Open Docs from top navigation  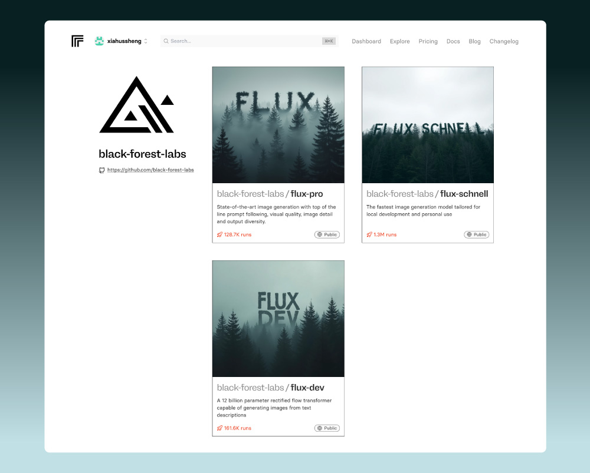tap(453, 41)
